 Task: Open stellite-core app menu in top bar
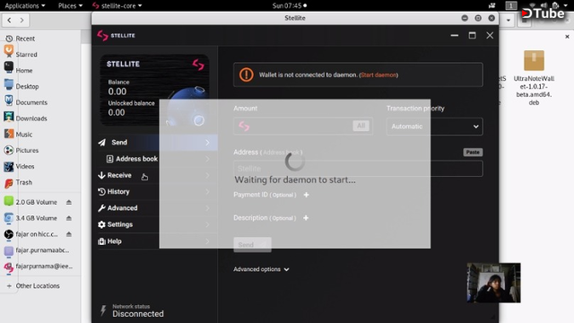tap(117, 5)
